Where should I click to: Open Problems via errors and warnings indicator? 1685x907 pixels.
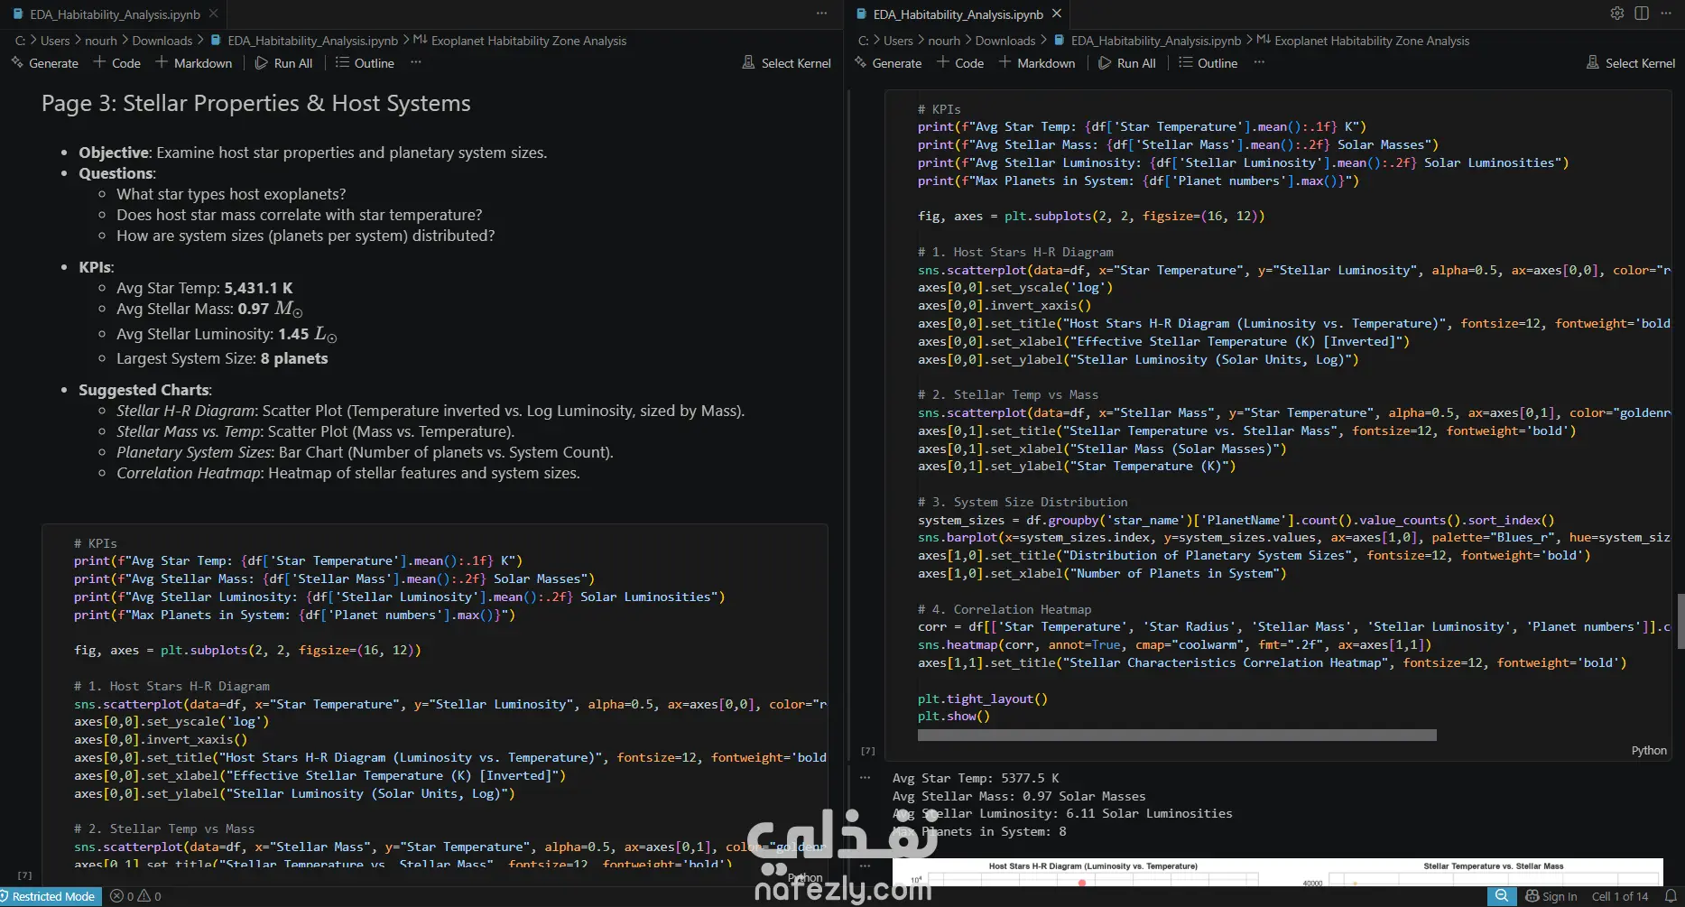(x=135, y=896)
